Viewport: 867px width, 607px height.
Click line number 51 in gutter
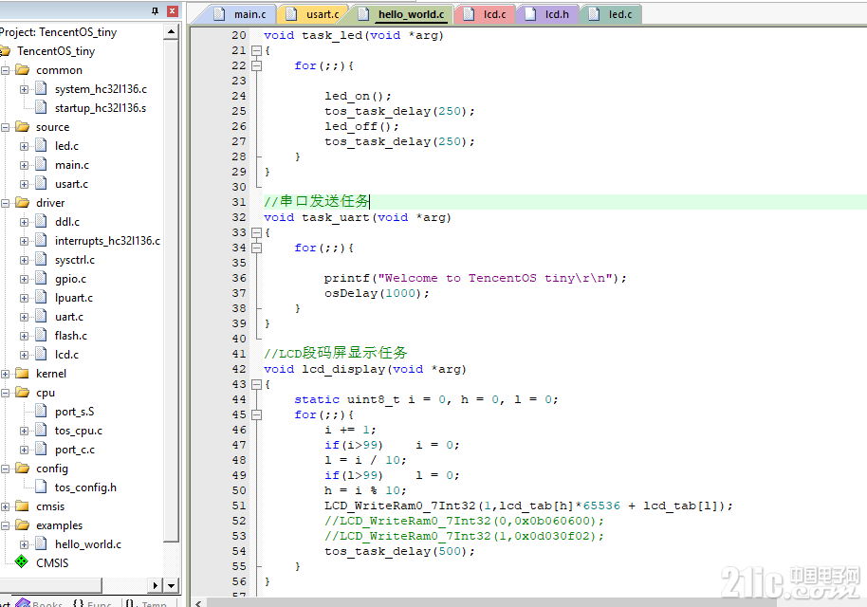tap(239, 506)
